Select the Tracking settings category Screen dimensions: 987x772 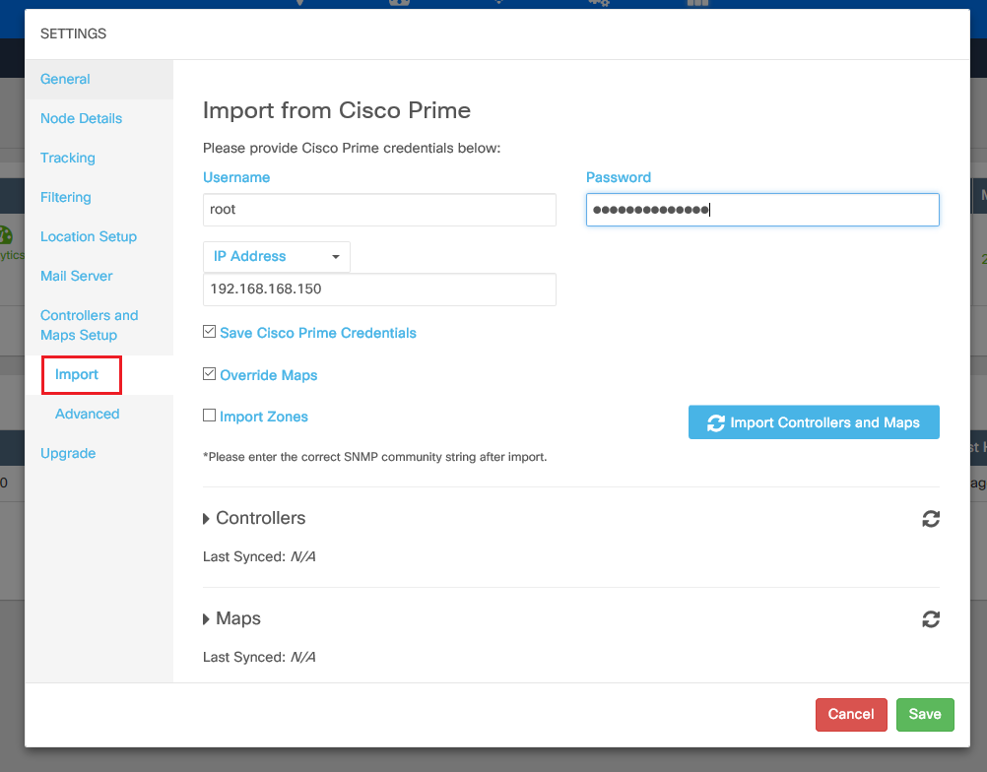pos(67,158)
